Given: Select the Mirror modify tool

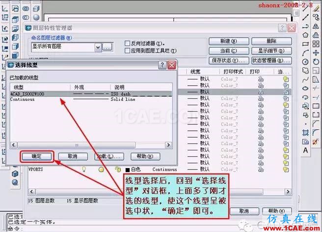Looking at the screenshot, I should click(x=316, y=27).
